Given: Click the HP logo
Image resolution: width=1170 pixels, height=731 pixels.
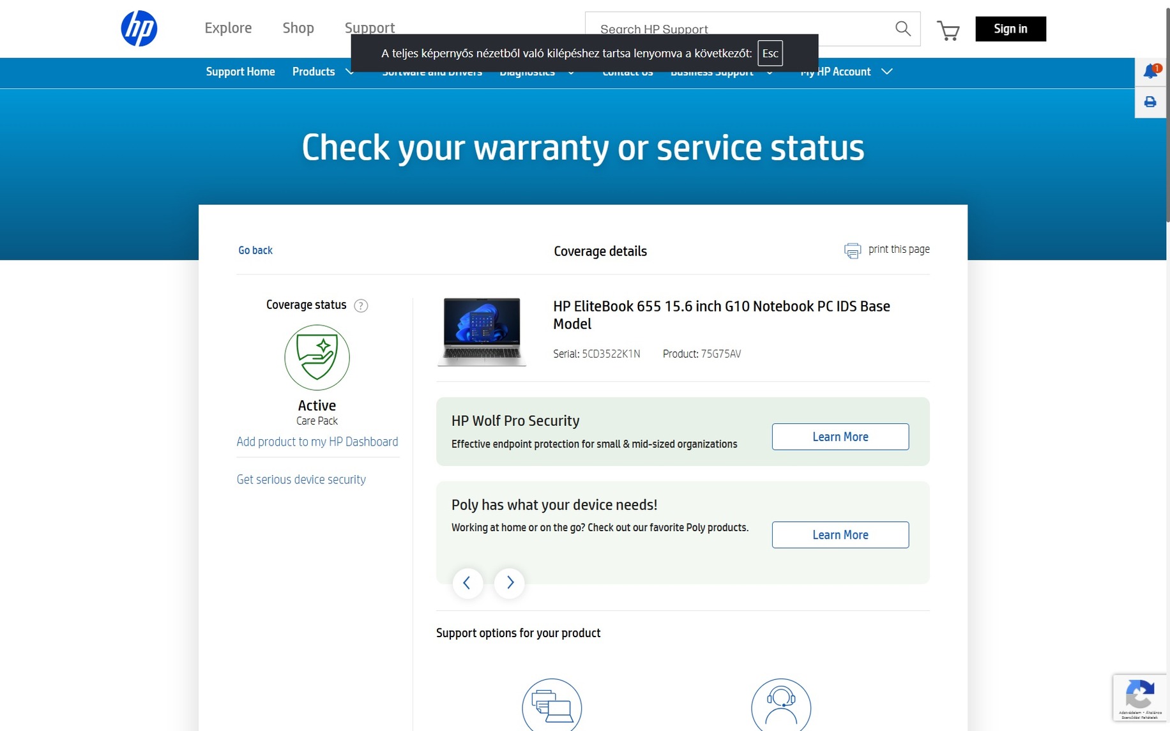Looking at the screenshot, I should pos(139,29).
